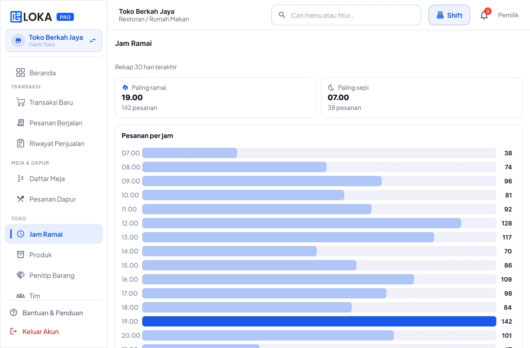The height and width of the screenshot is (348, 530).
Task: Click the Beranda grid icon
Action: (21, 73)
